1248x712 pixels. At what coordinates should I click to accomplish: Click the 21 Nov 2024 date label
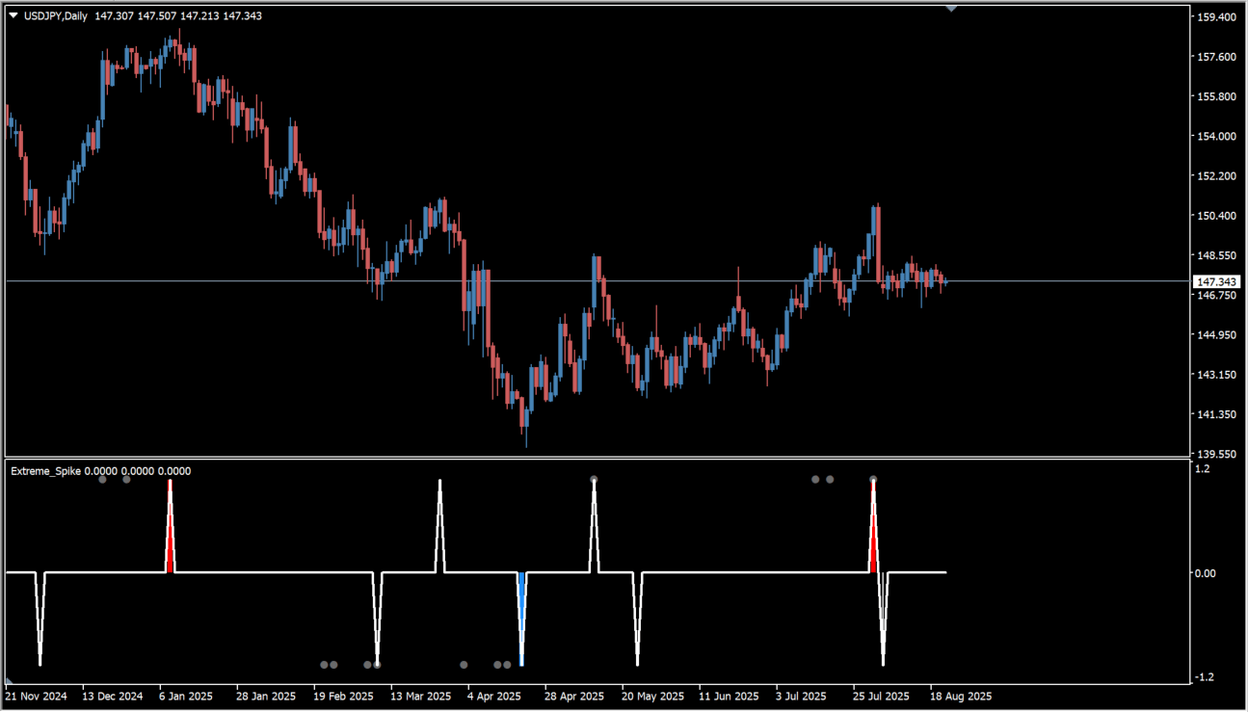pyautogui.click(x=37, y=696)
